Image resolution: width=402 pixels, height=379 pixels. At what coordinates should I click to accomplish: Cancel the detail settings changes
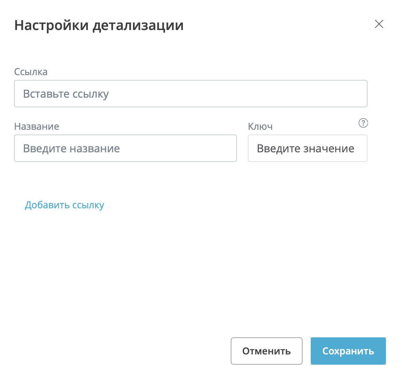coord(266,351)
